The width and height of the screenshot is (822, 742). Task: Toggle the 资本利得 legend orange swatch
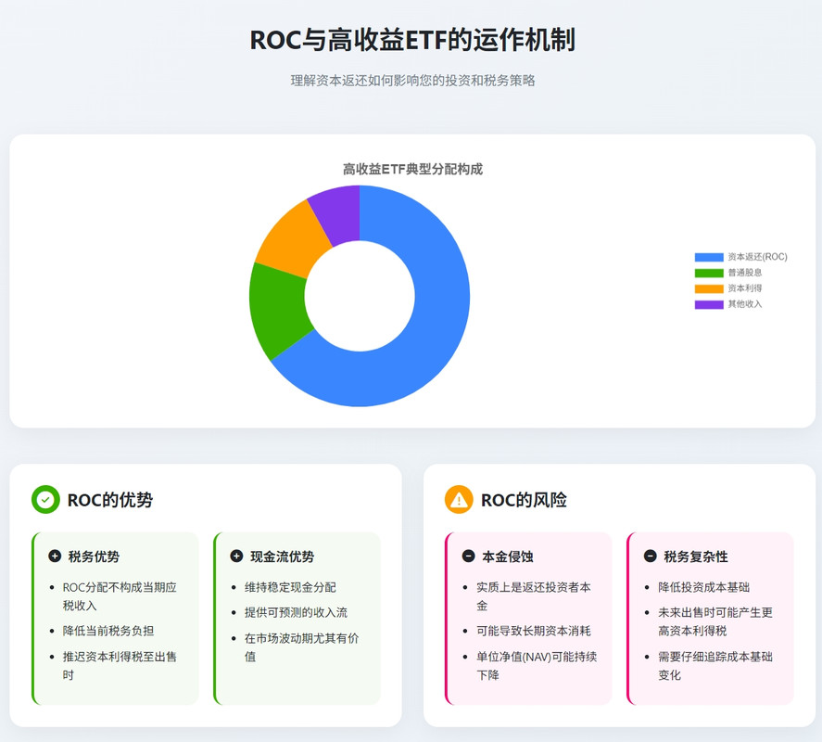pyautogui.click(x=709, y=288)
